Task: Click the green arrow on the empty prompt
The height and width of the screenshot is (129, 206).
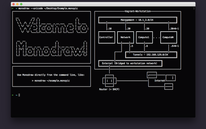Action: [13, 95]
